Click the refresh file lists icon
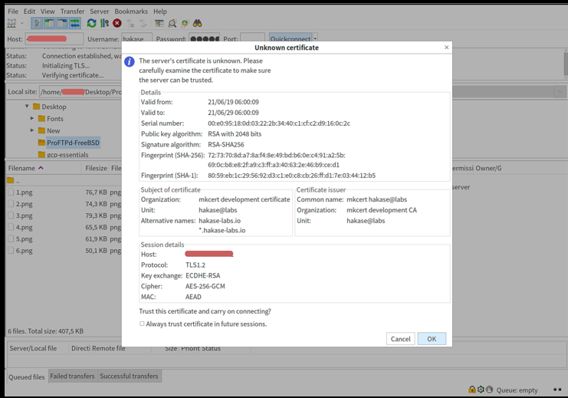 (x=92, y=23)
